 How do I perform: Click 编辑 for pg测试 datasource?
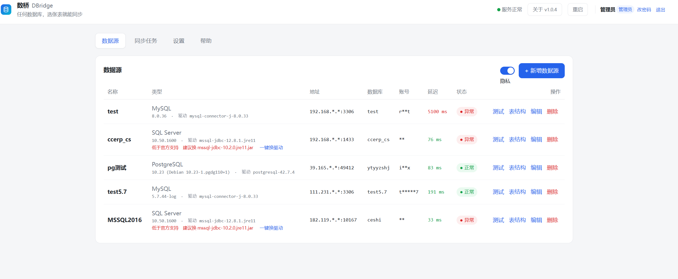(536, 168)
